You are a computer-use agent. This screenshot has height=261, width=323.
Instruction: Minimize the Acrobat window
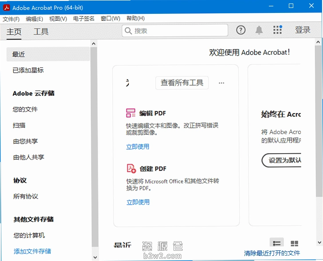(x=271, y=6)
